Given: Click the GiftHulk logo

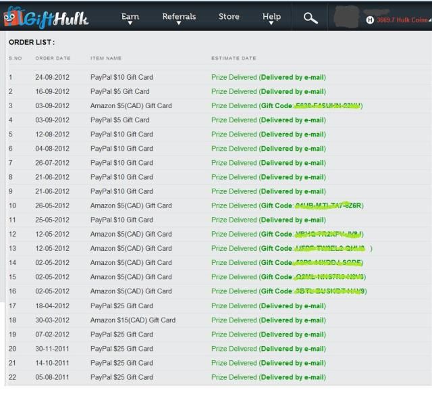Looking at the screenshot, I should pos(46,18).
